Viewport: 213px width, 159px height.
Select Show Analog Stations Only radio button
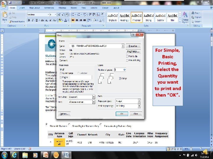pos(101,124)
